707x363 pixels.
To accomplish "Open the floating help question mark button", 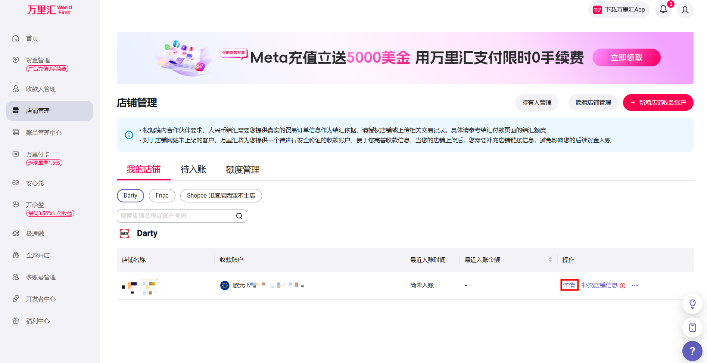I will [692, 351].
